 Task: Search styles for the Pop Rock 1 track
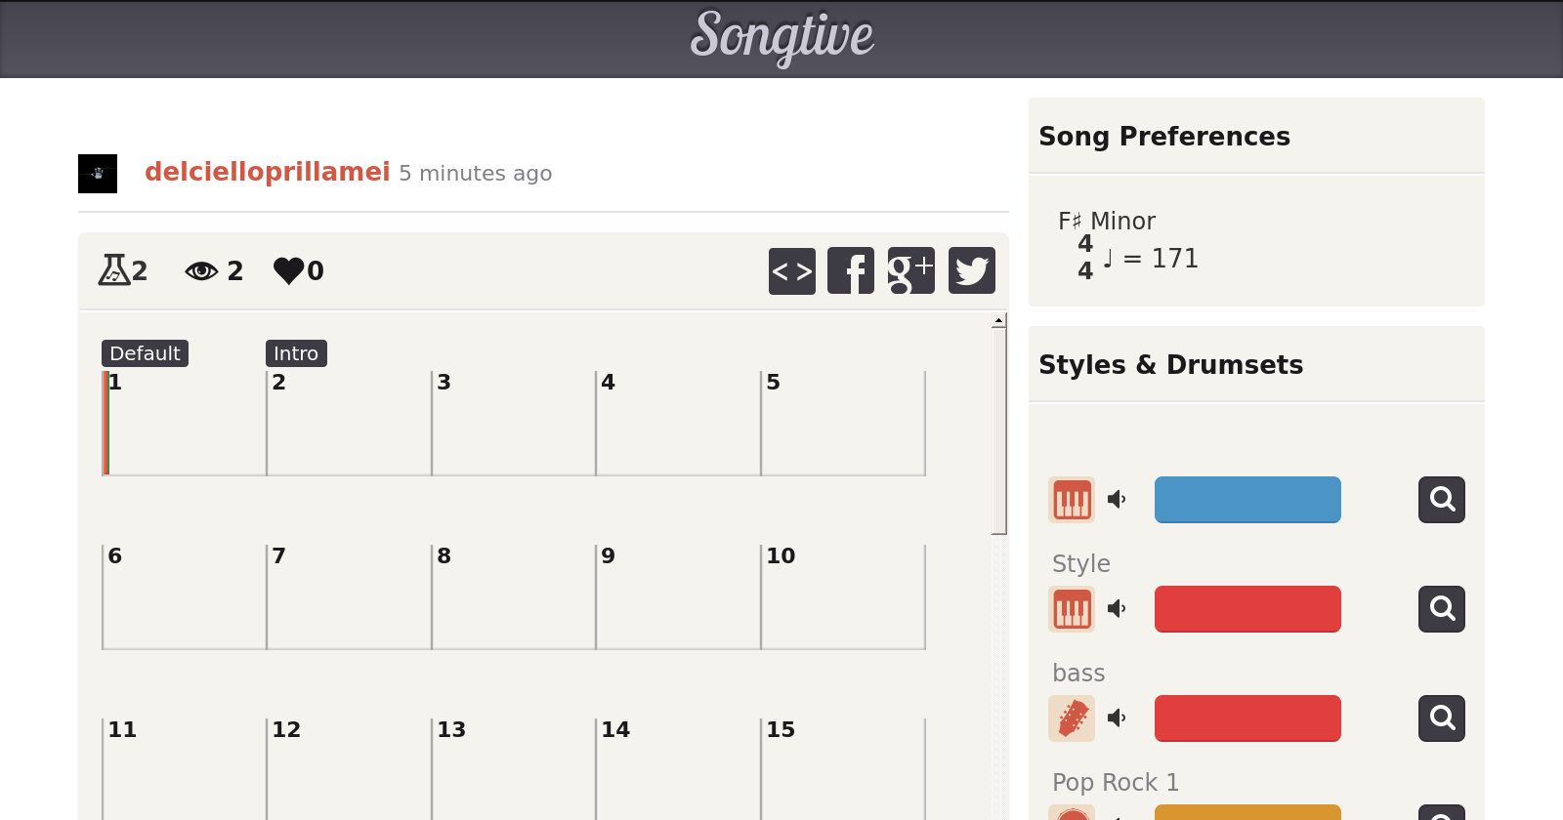(x=1441, y=718)
